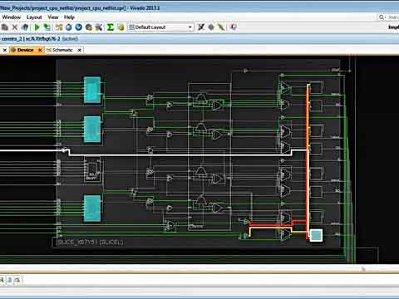399x299 pixels.
Task: Click the gray X delete toolbar icon
Action: (x=15, y=27)
